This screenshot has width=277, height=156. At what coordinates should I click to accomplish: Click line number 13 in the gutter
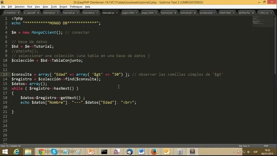(x=5, y=75)
